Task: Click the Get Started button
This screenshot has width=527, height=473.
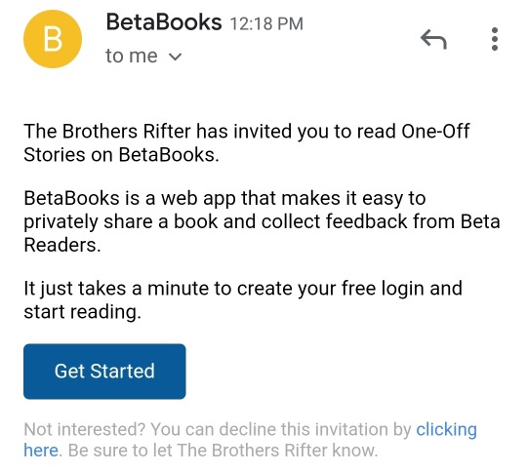Action: 104,372
